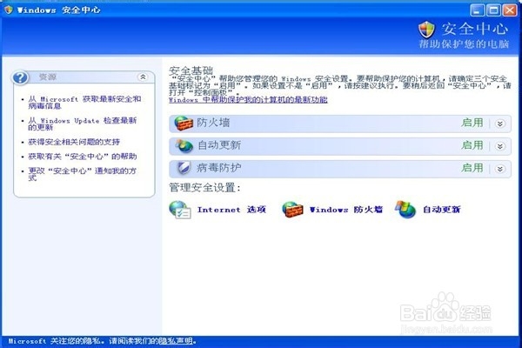Click the 自动更新 label under 管理安全设置
The width and height of the screenshot is (522, 348).
pyautogui.click(x=441, y=210)
